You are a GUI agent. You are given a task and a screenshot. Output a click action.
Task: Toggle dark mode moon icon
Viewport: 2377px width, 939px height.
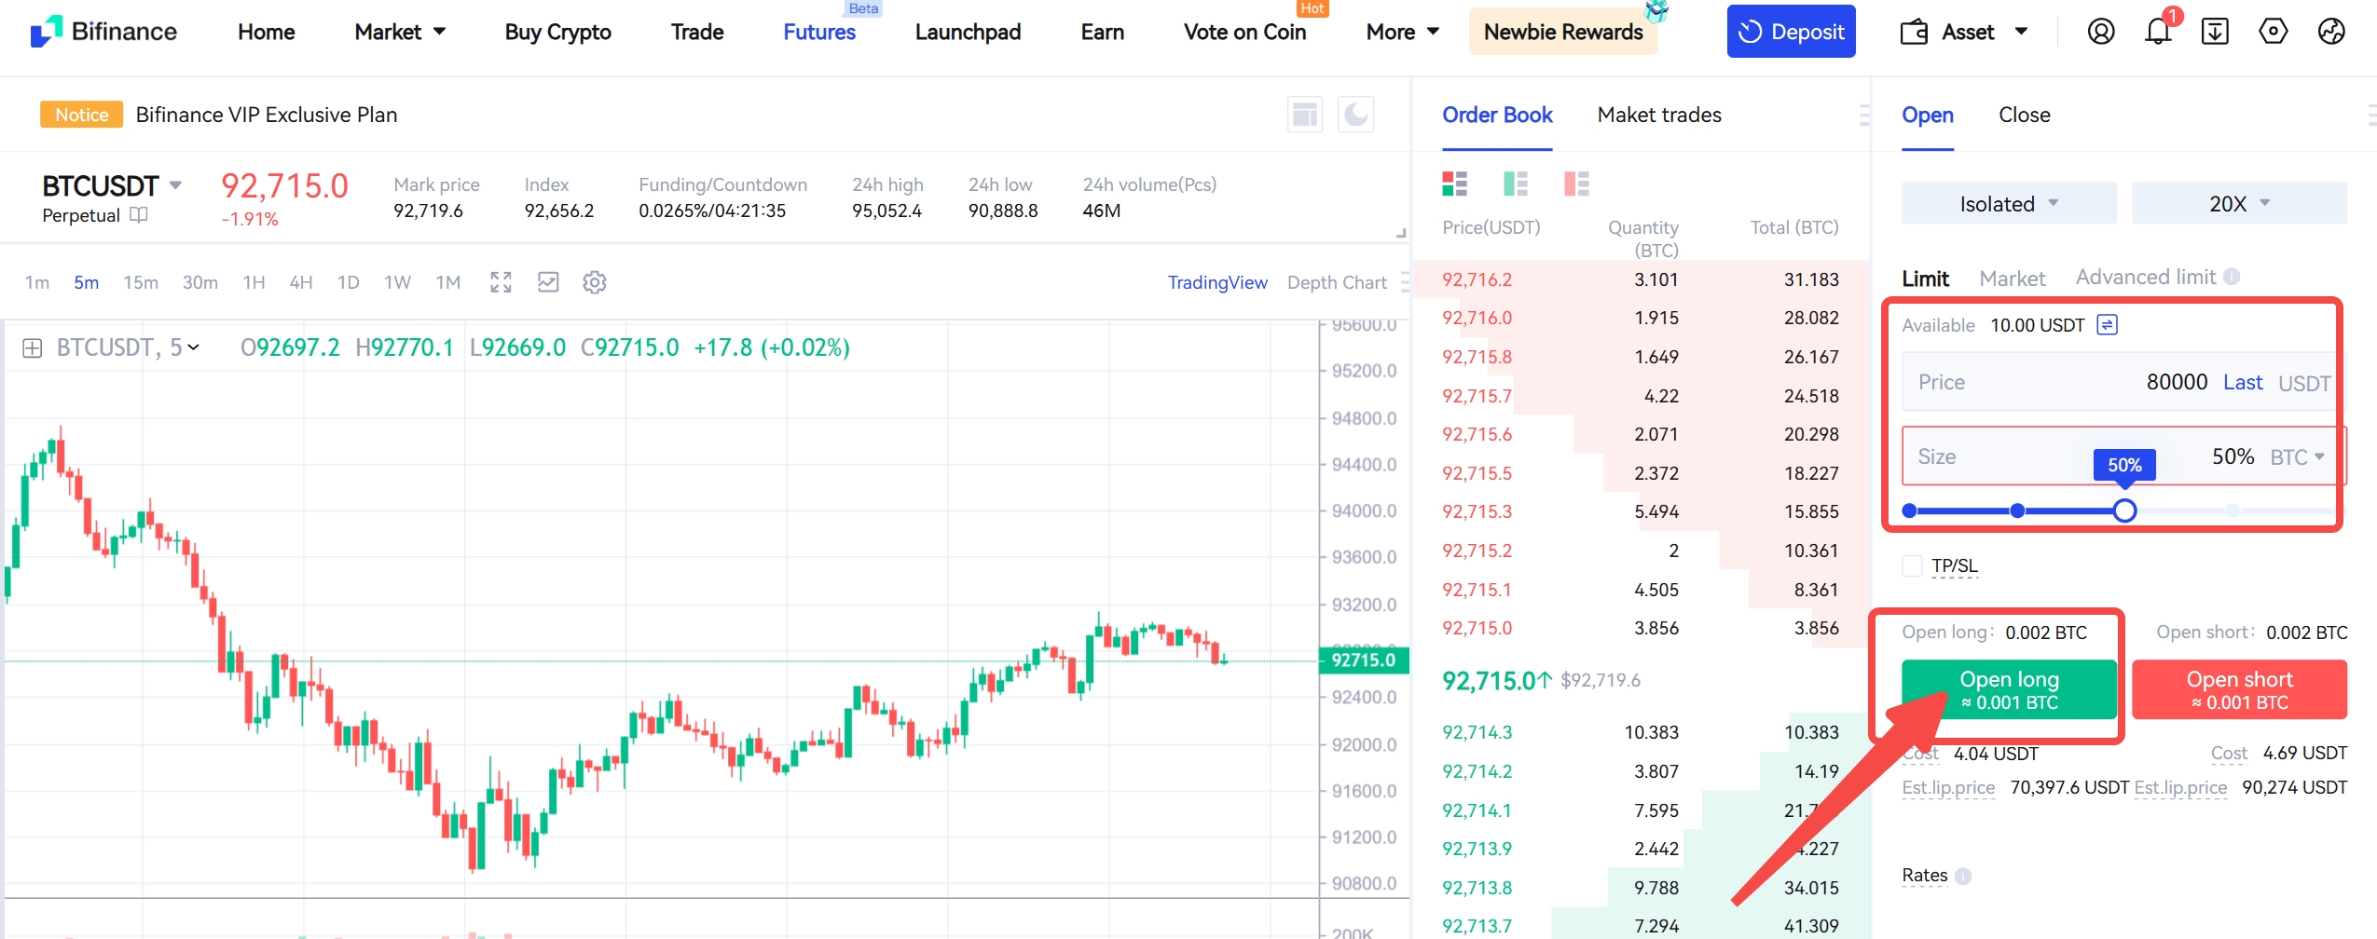[1355, 115]
